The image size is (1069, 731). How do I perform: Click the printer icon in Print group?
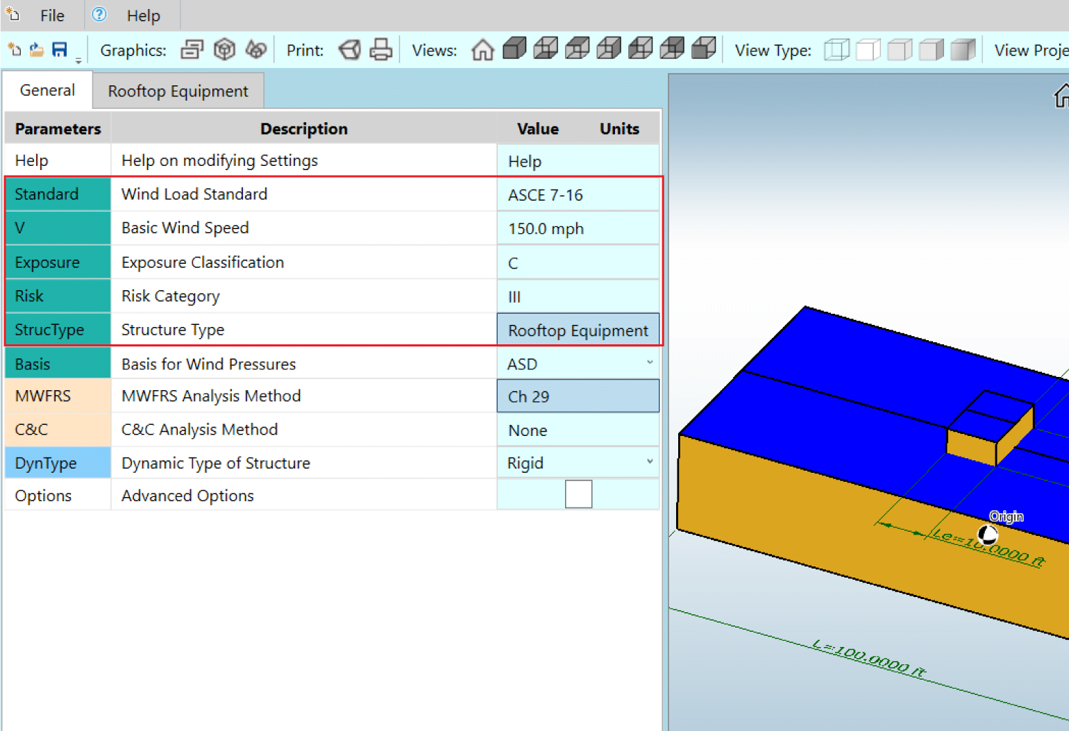coord(380,50)
